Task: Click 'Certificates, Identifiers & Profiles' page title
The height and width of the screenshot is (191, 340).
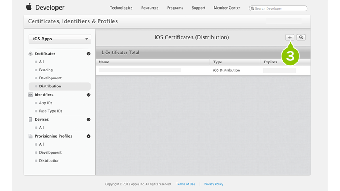Action: click(73, 21)
